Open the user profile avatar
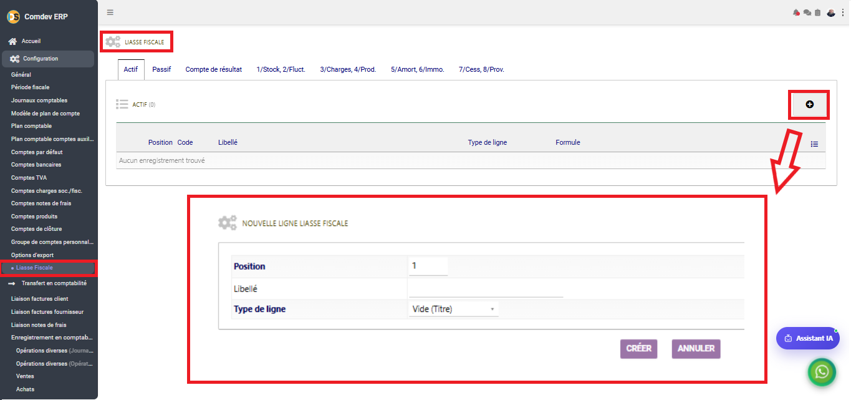The width and height of the screenshot is (851, 400). 831,12
